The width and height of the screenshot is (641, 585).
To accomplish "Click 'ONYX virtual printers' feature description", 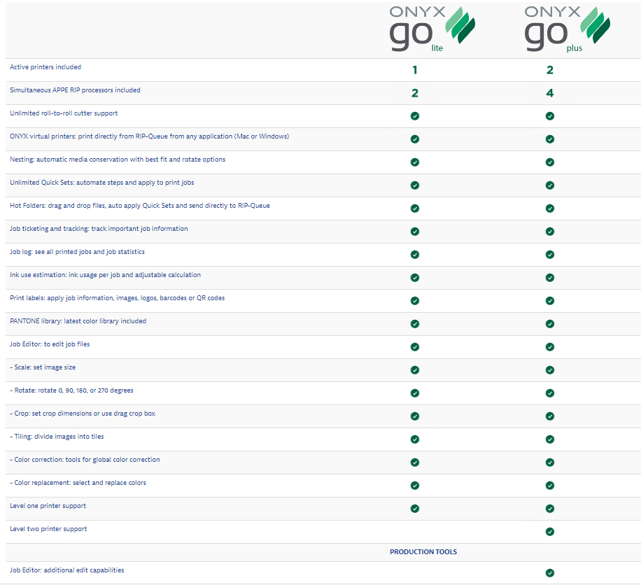I will pyautogui.click(x=149, y=136).
